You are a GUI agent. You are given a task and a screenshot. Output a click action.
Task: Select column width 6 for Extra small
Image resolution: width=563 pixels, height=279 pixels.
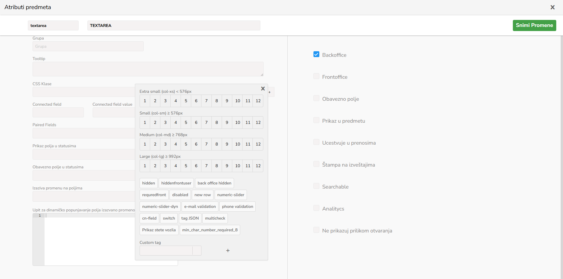[196, 101]
